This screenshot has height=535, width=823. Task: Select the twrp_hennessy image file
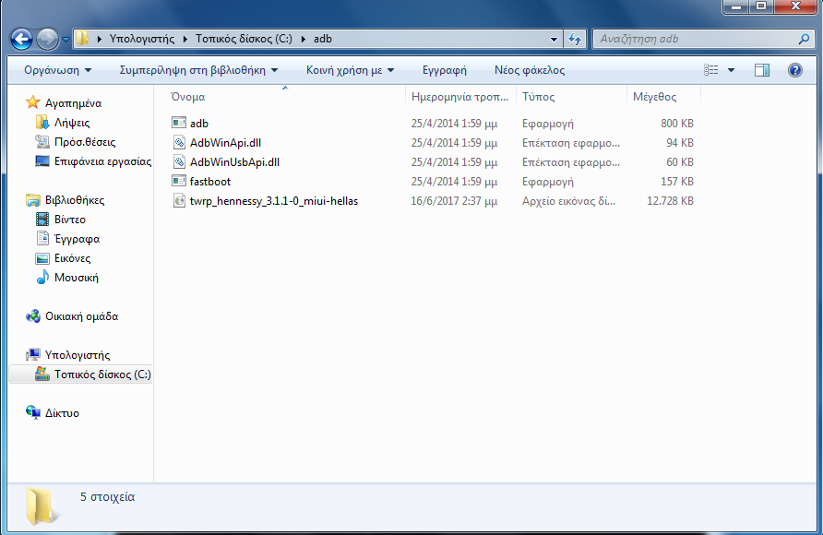point(273,201)
